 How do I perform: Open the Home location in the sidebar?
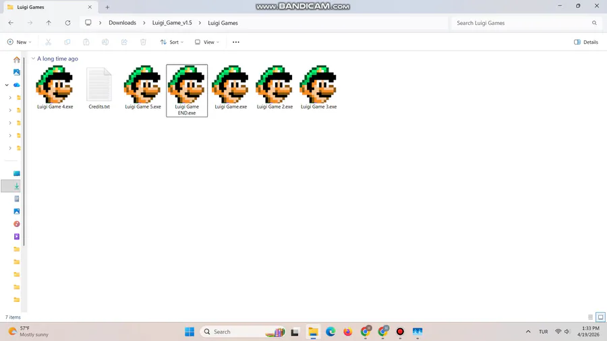click(17, 59)
